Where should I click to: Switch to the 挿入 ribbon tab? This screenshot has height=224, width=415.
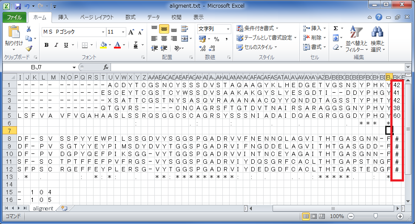[63, 17]
